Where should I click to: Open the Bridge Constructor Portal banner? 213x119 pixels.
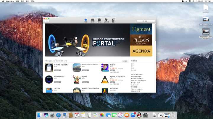click(x=87, y=40)
